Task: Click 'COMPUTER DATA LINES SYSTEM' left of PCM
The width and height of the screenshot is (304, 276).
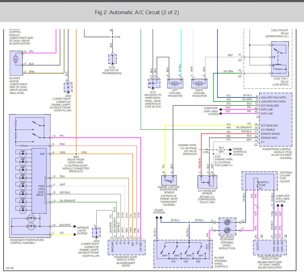Action: 211,111
